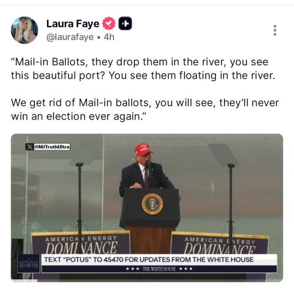Click the right American Energy Dominance sign
The image size is (294, 290).
[220, 244]
